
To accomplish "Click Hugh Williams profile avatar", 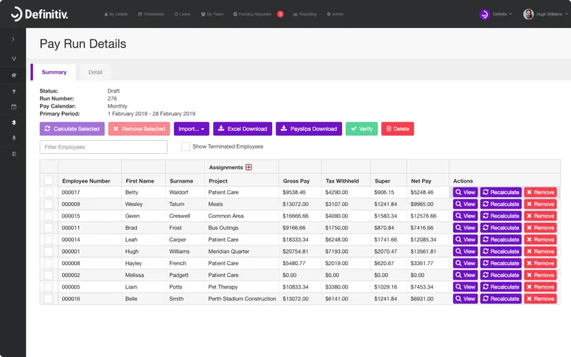I will pos(528,14).
